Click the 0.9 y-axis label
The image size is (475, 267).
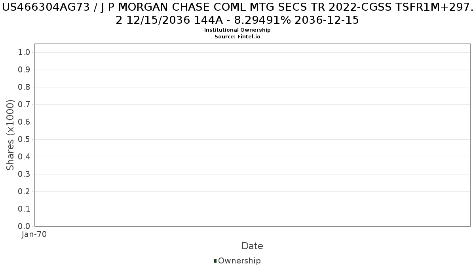(x=24, y=70)
